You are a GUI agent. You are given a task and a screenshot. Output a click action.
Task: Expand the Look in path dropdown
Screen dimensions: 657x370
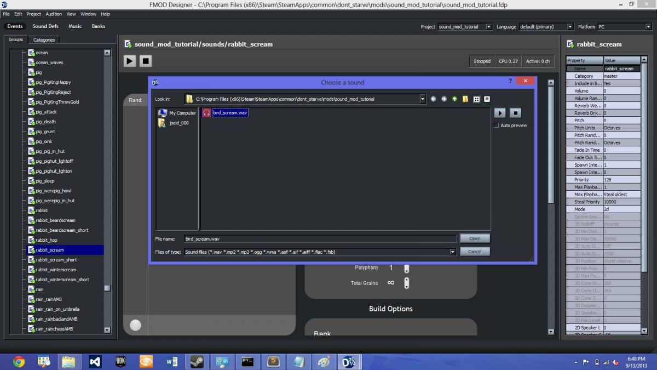[x=422, y=99]
